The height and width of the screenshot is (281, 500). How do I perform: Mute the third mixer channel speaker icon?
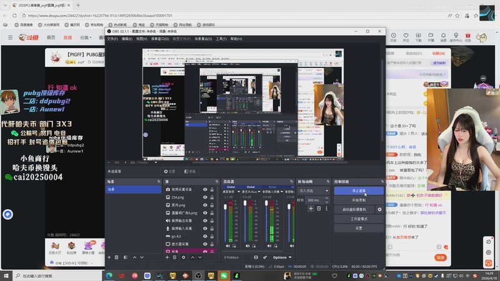(x=269, y=246)
